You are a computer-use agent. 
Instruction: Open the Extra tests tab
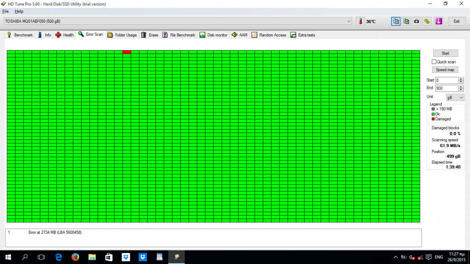point(303,35)
